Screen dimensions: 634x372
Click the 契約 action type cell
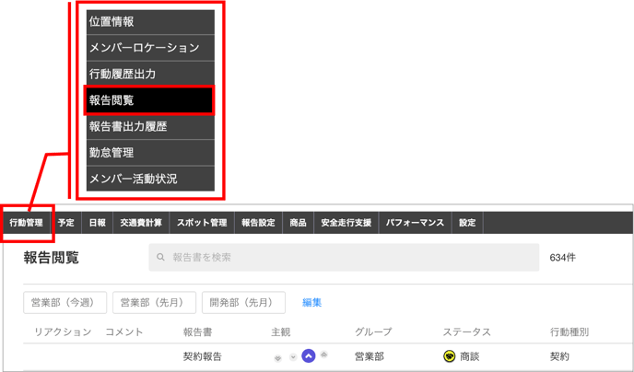pyautogui.click(x=559, y=356)
